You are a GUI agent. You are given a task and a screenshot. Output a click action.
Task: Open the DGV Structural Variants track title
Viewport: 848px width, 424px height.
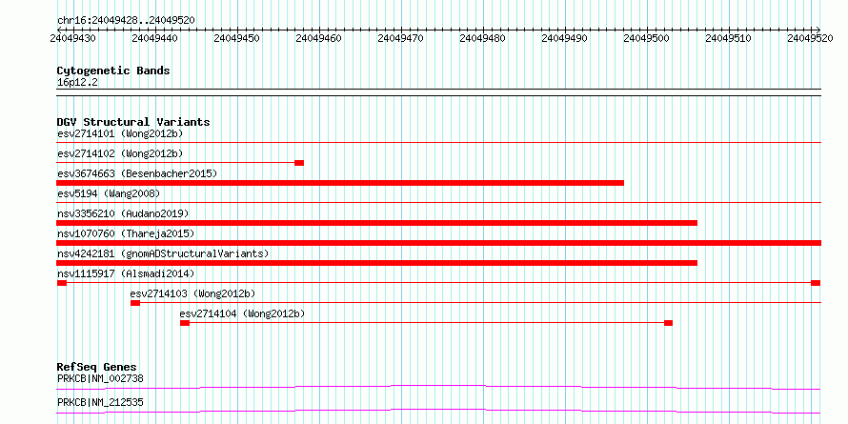coord(133,122)
